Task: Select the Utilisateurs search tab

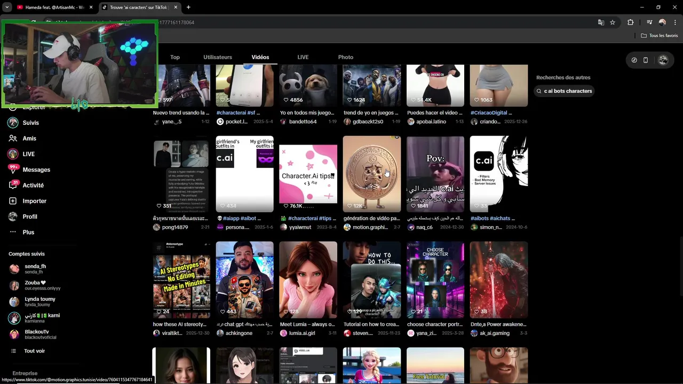Action: point(218,57)
